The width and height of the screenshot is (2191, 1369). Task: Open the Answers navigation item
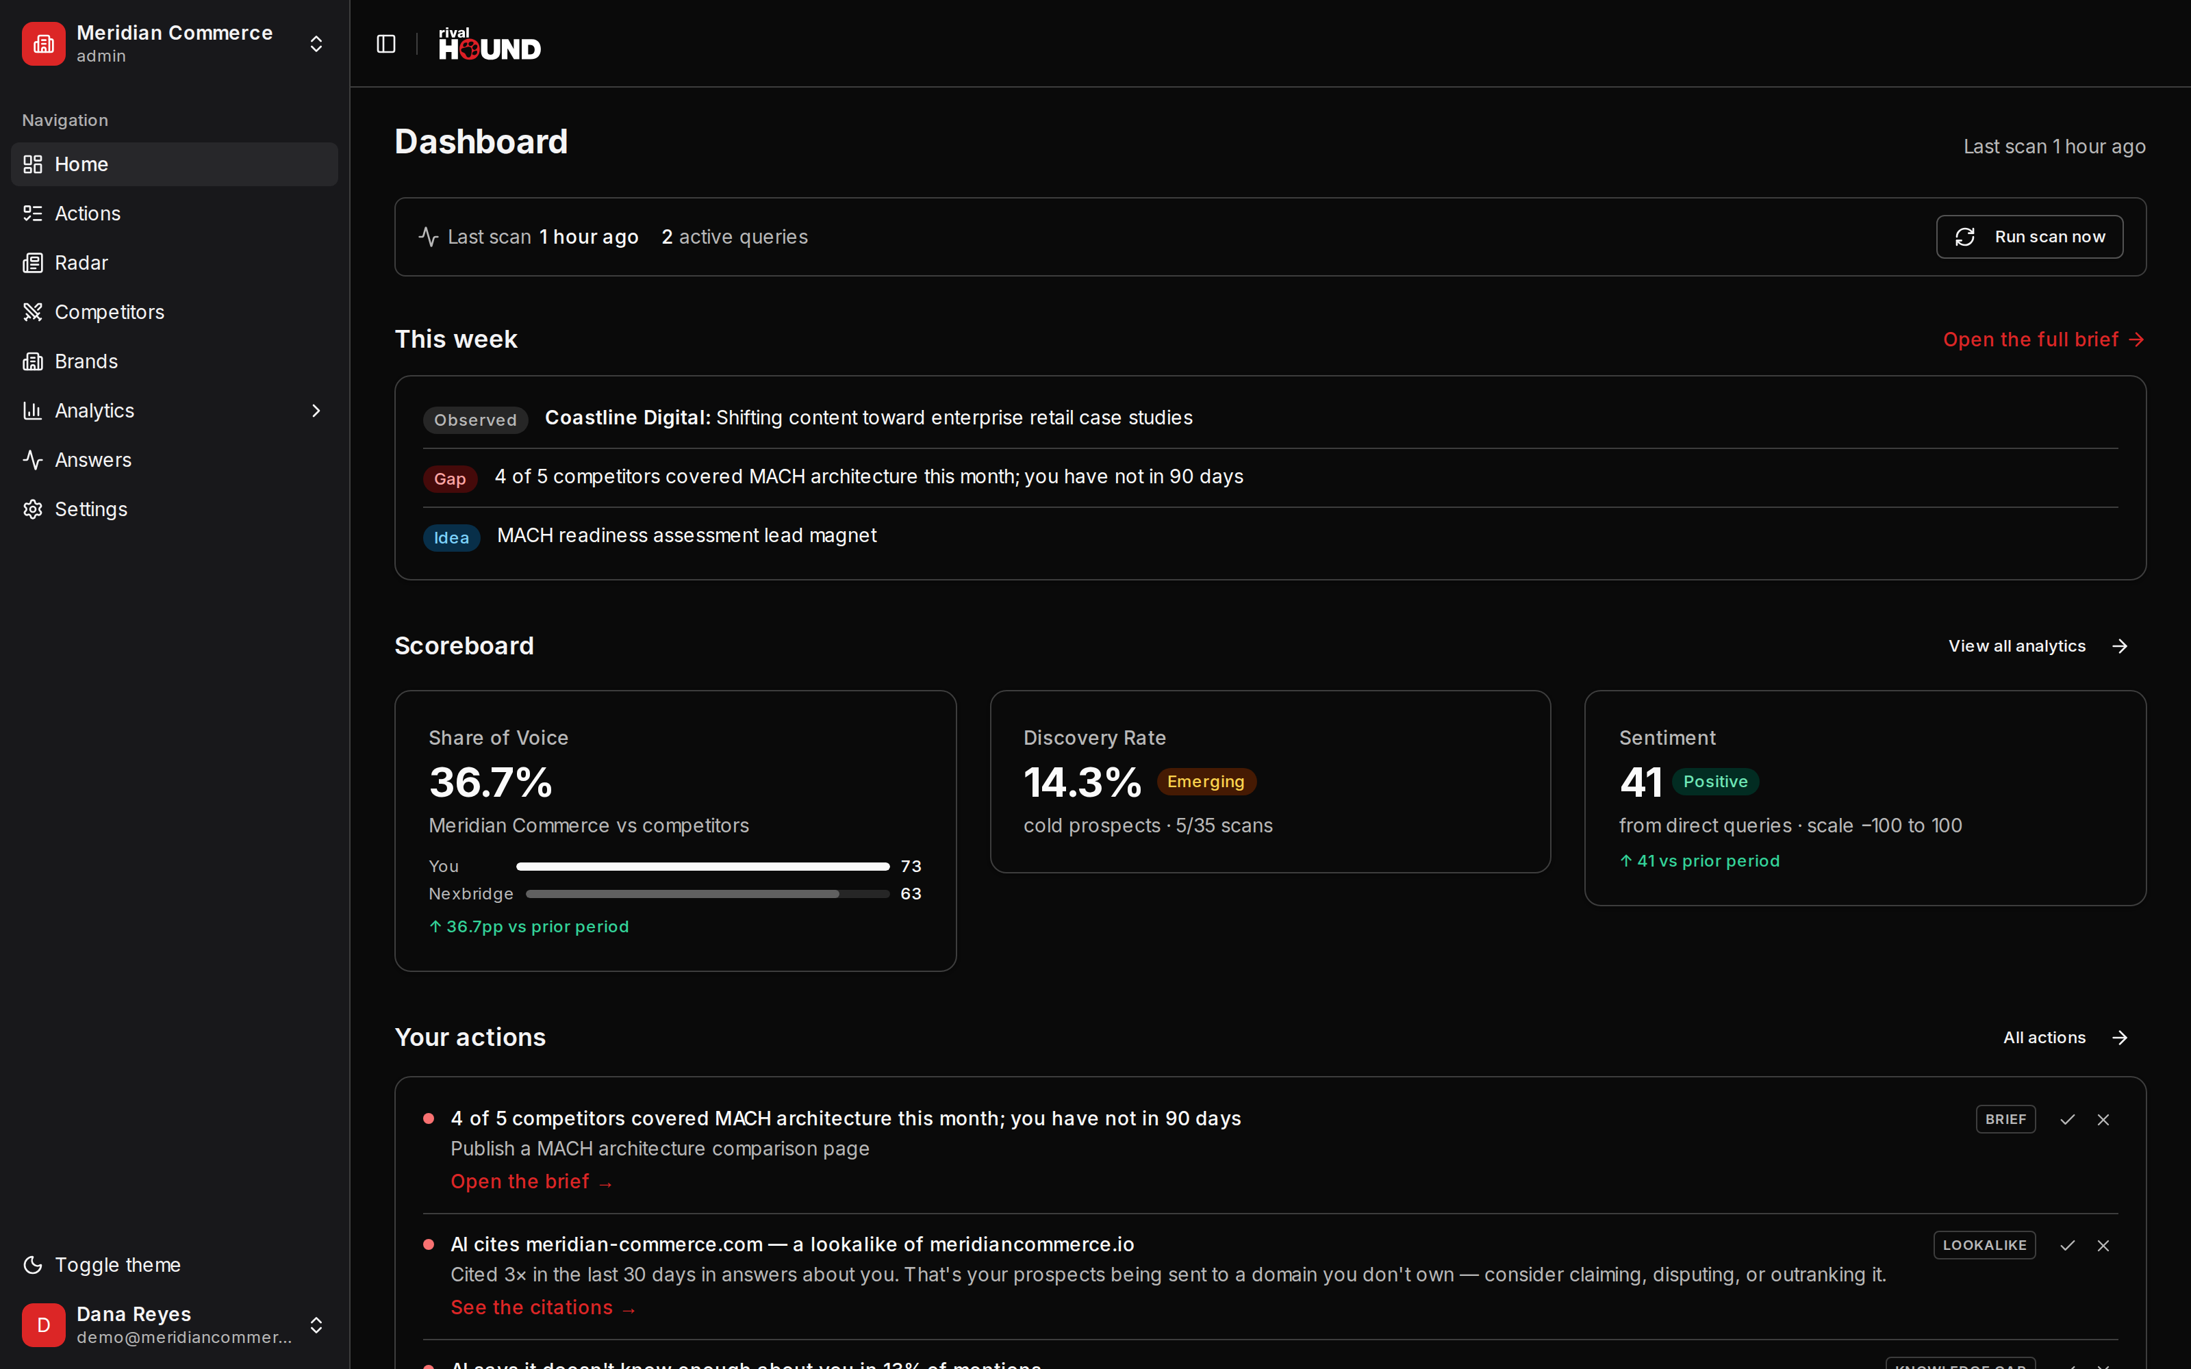point(174,460)
